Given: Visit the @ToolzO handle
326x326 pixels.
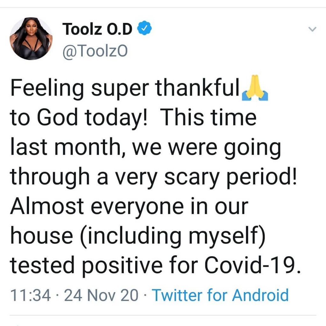Looking at the screenshot, I should point(95,51).
